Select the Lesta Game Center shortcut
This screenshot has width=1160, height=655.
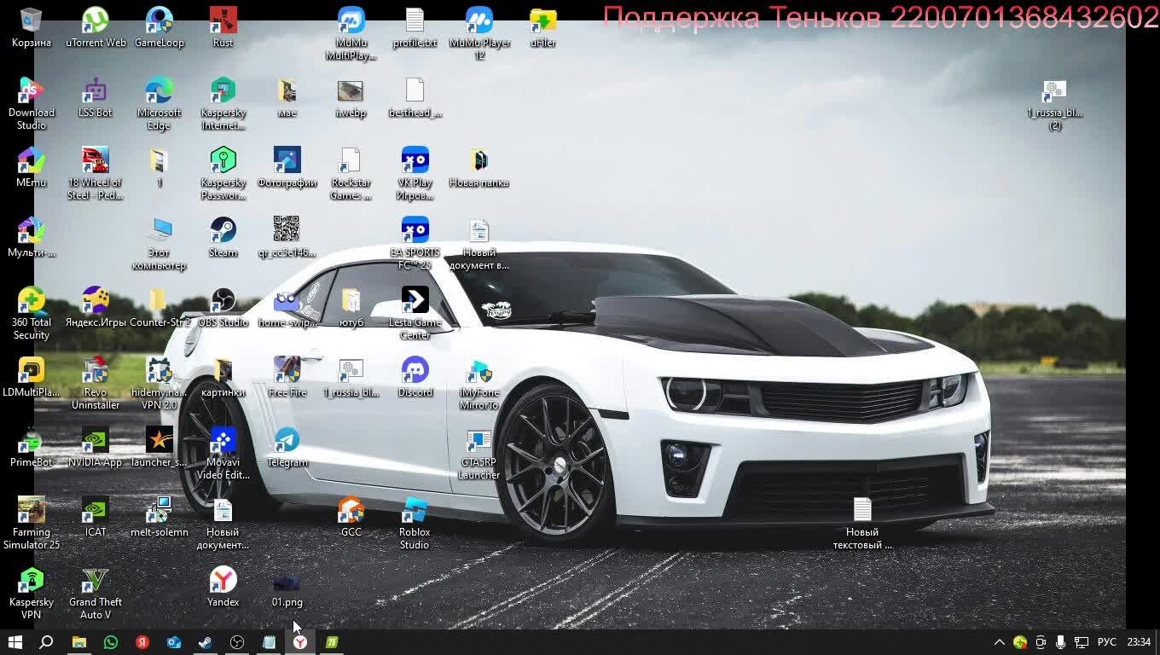pos(415,314)
